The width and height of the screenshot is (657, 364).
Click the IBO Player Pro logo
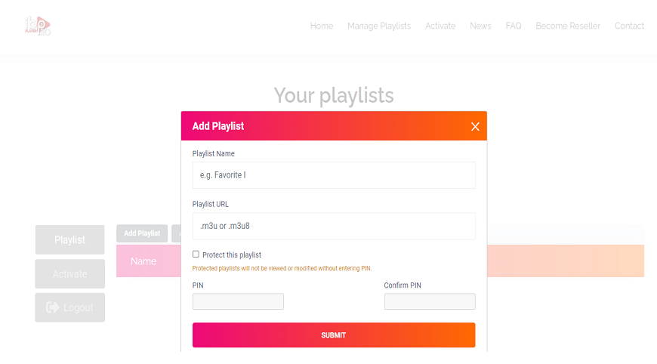(x=38, y=26)
